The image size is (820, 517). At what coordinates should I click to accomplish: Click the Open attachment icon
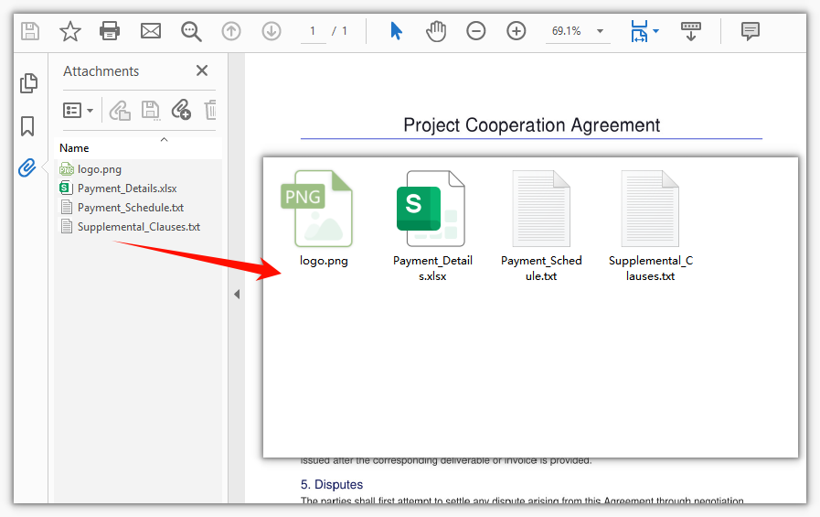(120, 111)
